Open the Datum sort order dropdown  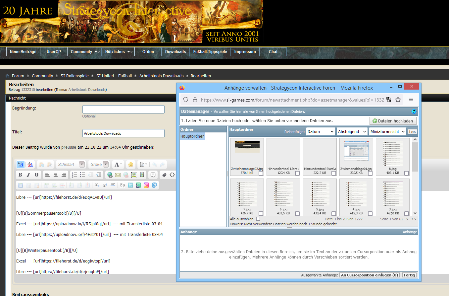point(321,132)
